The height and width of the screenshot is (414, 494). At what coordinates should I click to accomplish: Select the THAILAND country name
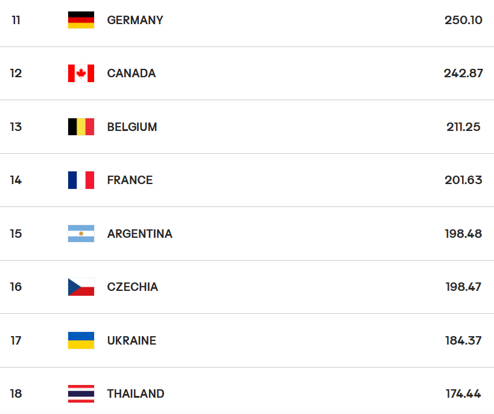(x=136, y=394)
